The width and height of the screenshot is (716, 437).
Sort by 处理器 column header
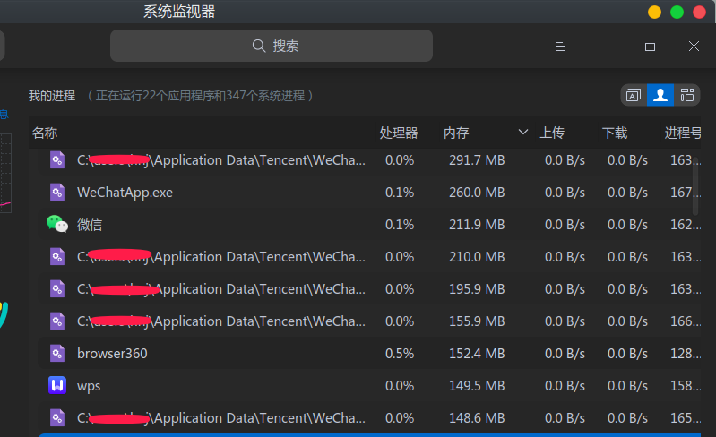399,133
